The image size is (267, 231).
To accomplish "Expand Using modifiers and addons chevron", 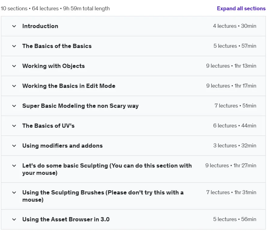I will 14,146.
